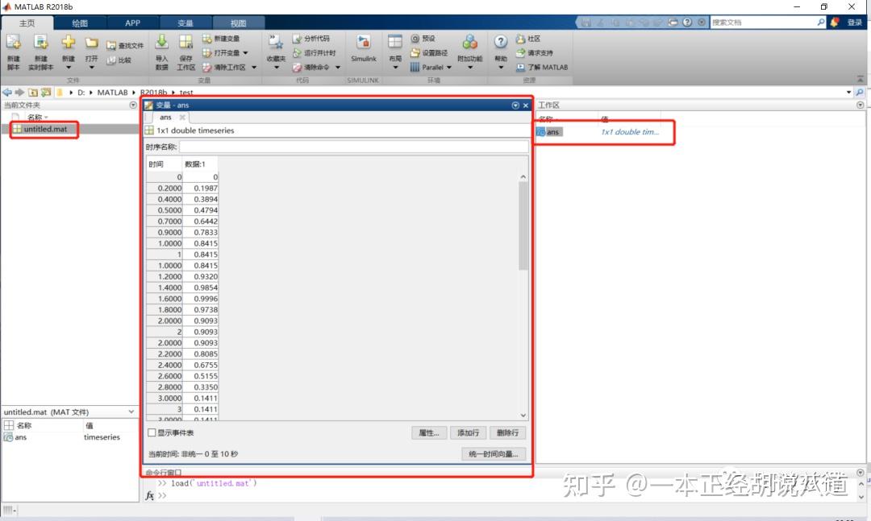Open the Current Folder panel actions menu
This screenshot has height=521, width=871.
[133, 105]
